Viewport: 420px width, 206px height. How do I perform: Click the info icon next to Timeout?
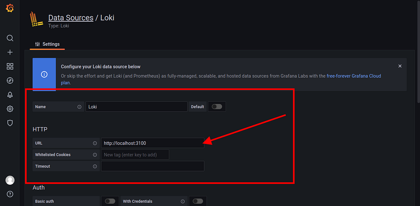(95, 166)
